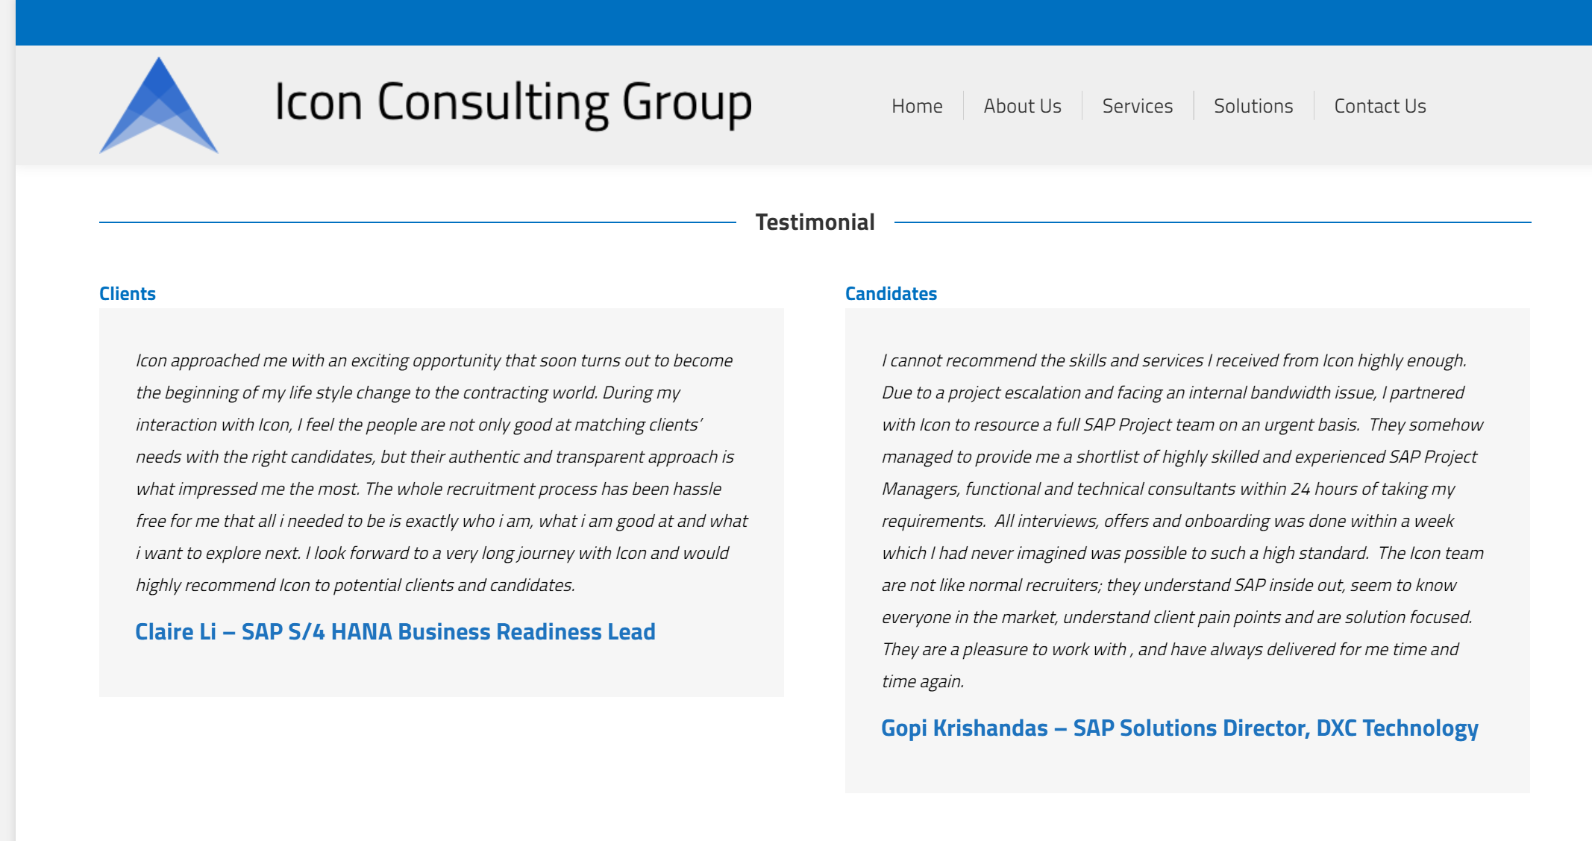Click Claire Li's name and title
Image resolution: width=1592 pixels, height=841 pixels.
coord(395,631)
